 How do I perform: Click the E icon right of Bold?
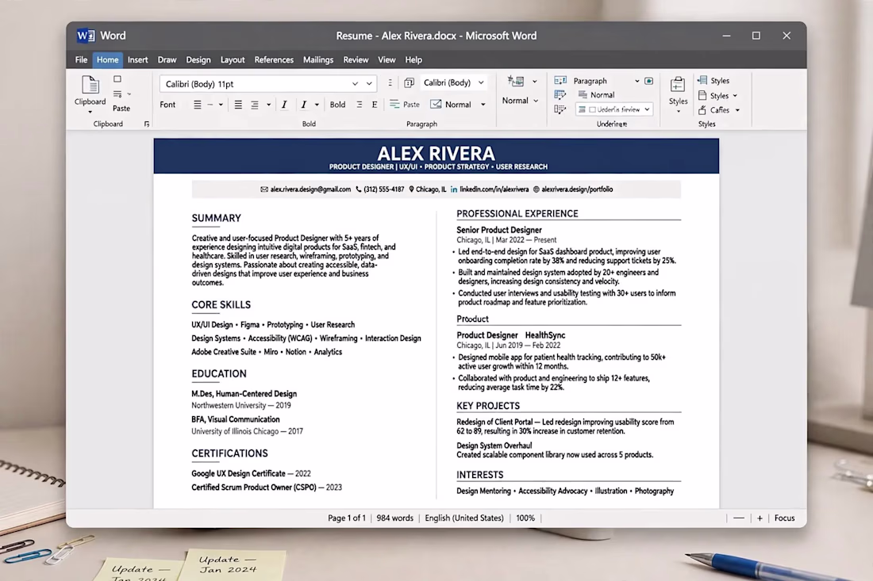tap(374, 105)
